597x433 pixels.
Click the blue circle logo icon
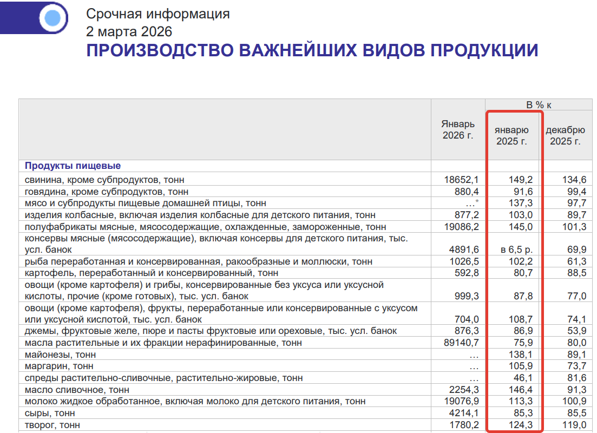pos(53,19)
